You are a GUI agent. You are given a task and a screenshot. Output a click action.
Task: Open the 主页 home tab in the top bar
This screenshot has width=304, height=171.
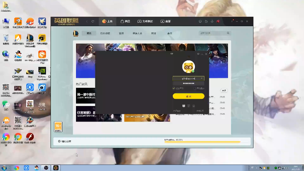pos(108,21)
